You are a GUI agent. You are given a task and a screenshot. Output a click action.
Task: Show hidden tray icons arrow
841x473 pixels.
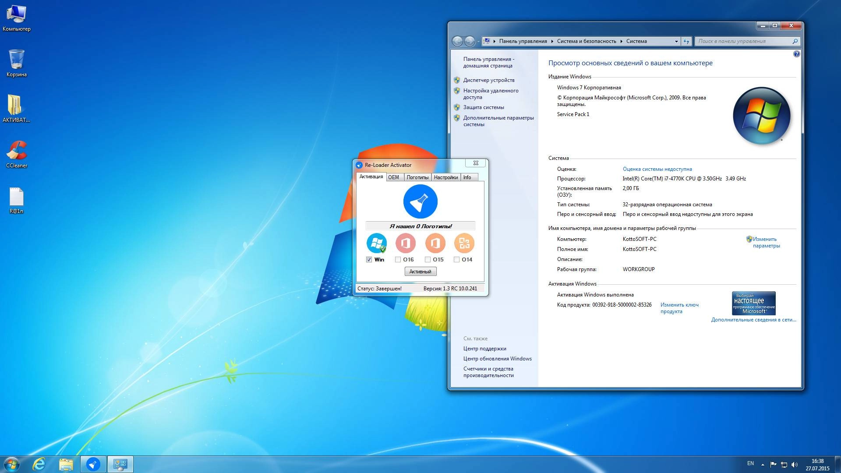763,464
